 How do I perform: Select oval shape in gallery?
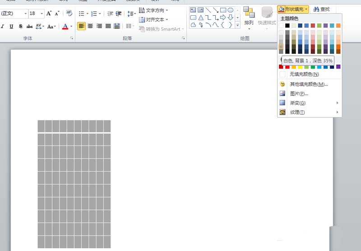pyautogui.click(x=230, y=10)
